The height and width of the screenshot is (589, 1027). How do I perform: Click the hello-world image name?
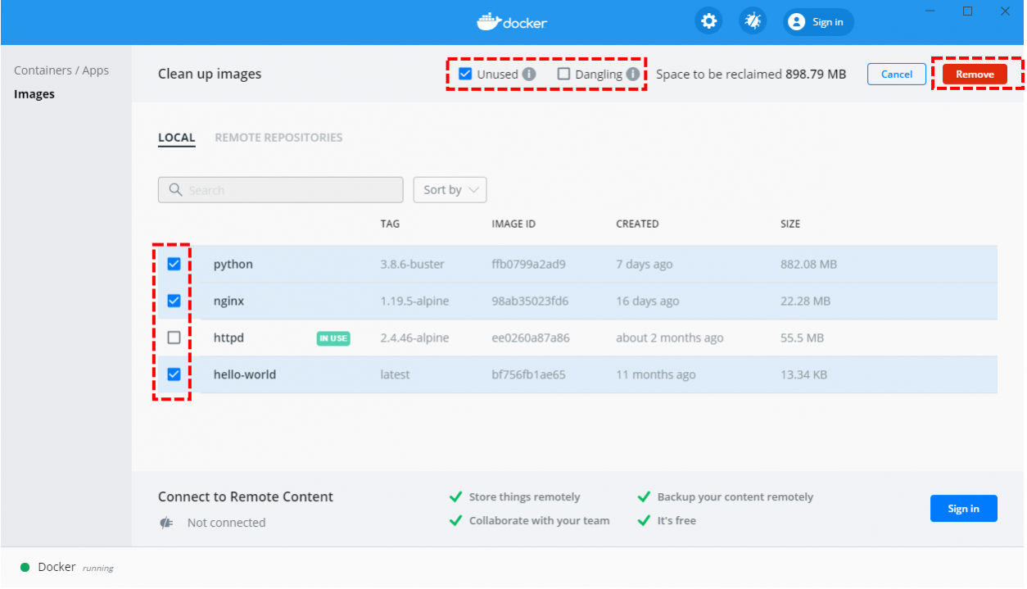point(245,374)
